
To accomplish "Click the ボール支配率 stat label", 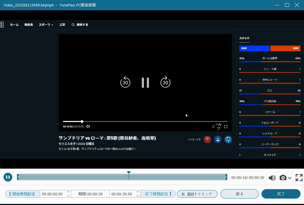I will click(x=270, y=58).
